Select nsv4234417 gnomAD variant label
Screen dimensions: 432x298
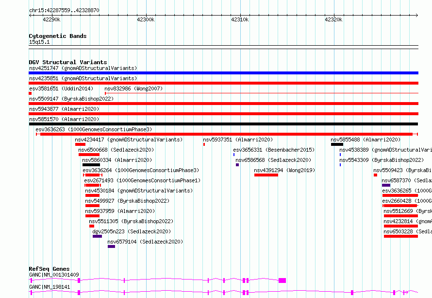point(129,140)
